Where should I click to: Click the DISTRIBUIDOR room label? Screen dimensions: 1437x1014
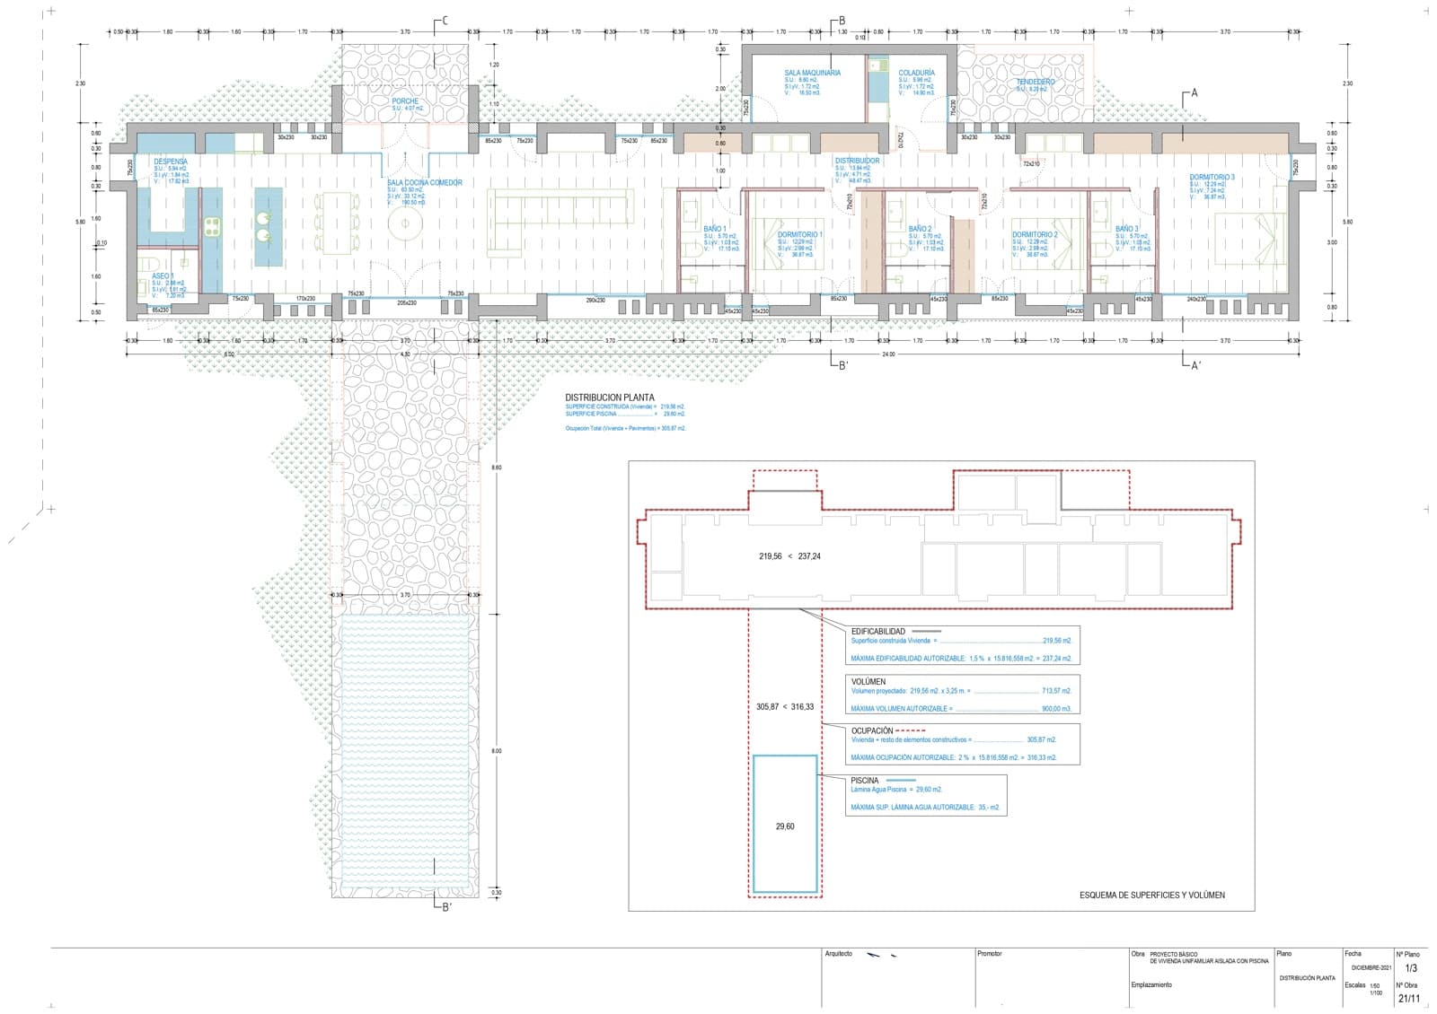pos(857,161)
